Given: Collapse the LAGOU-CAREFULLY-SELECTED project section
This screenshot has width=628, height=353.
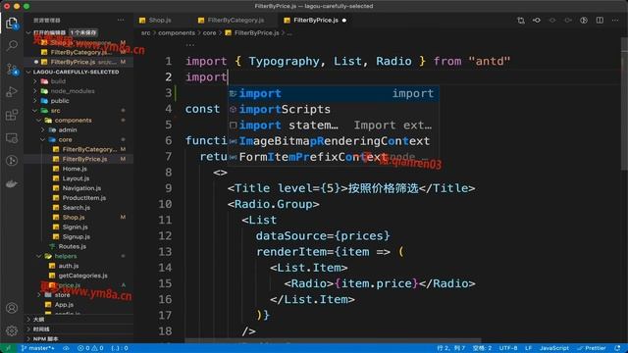Looking at the screenshot, I should pyautogui.click(x=28, y=72).
